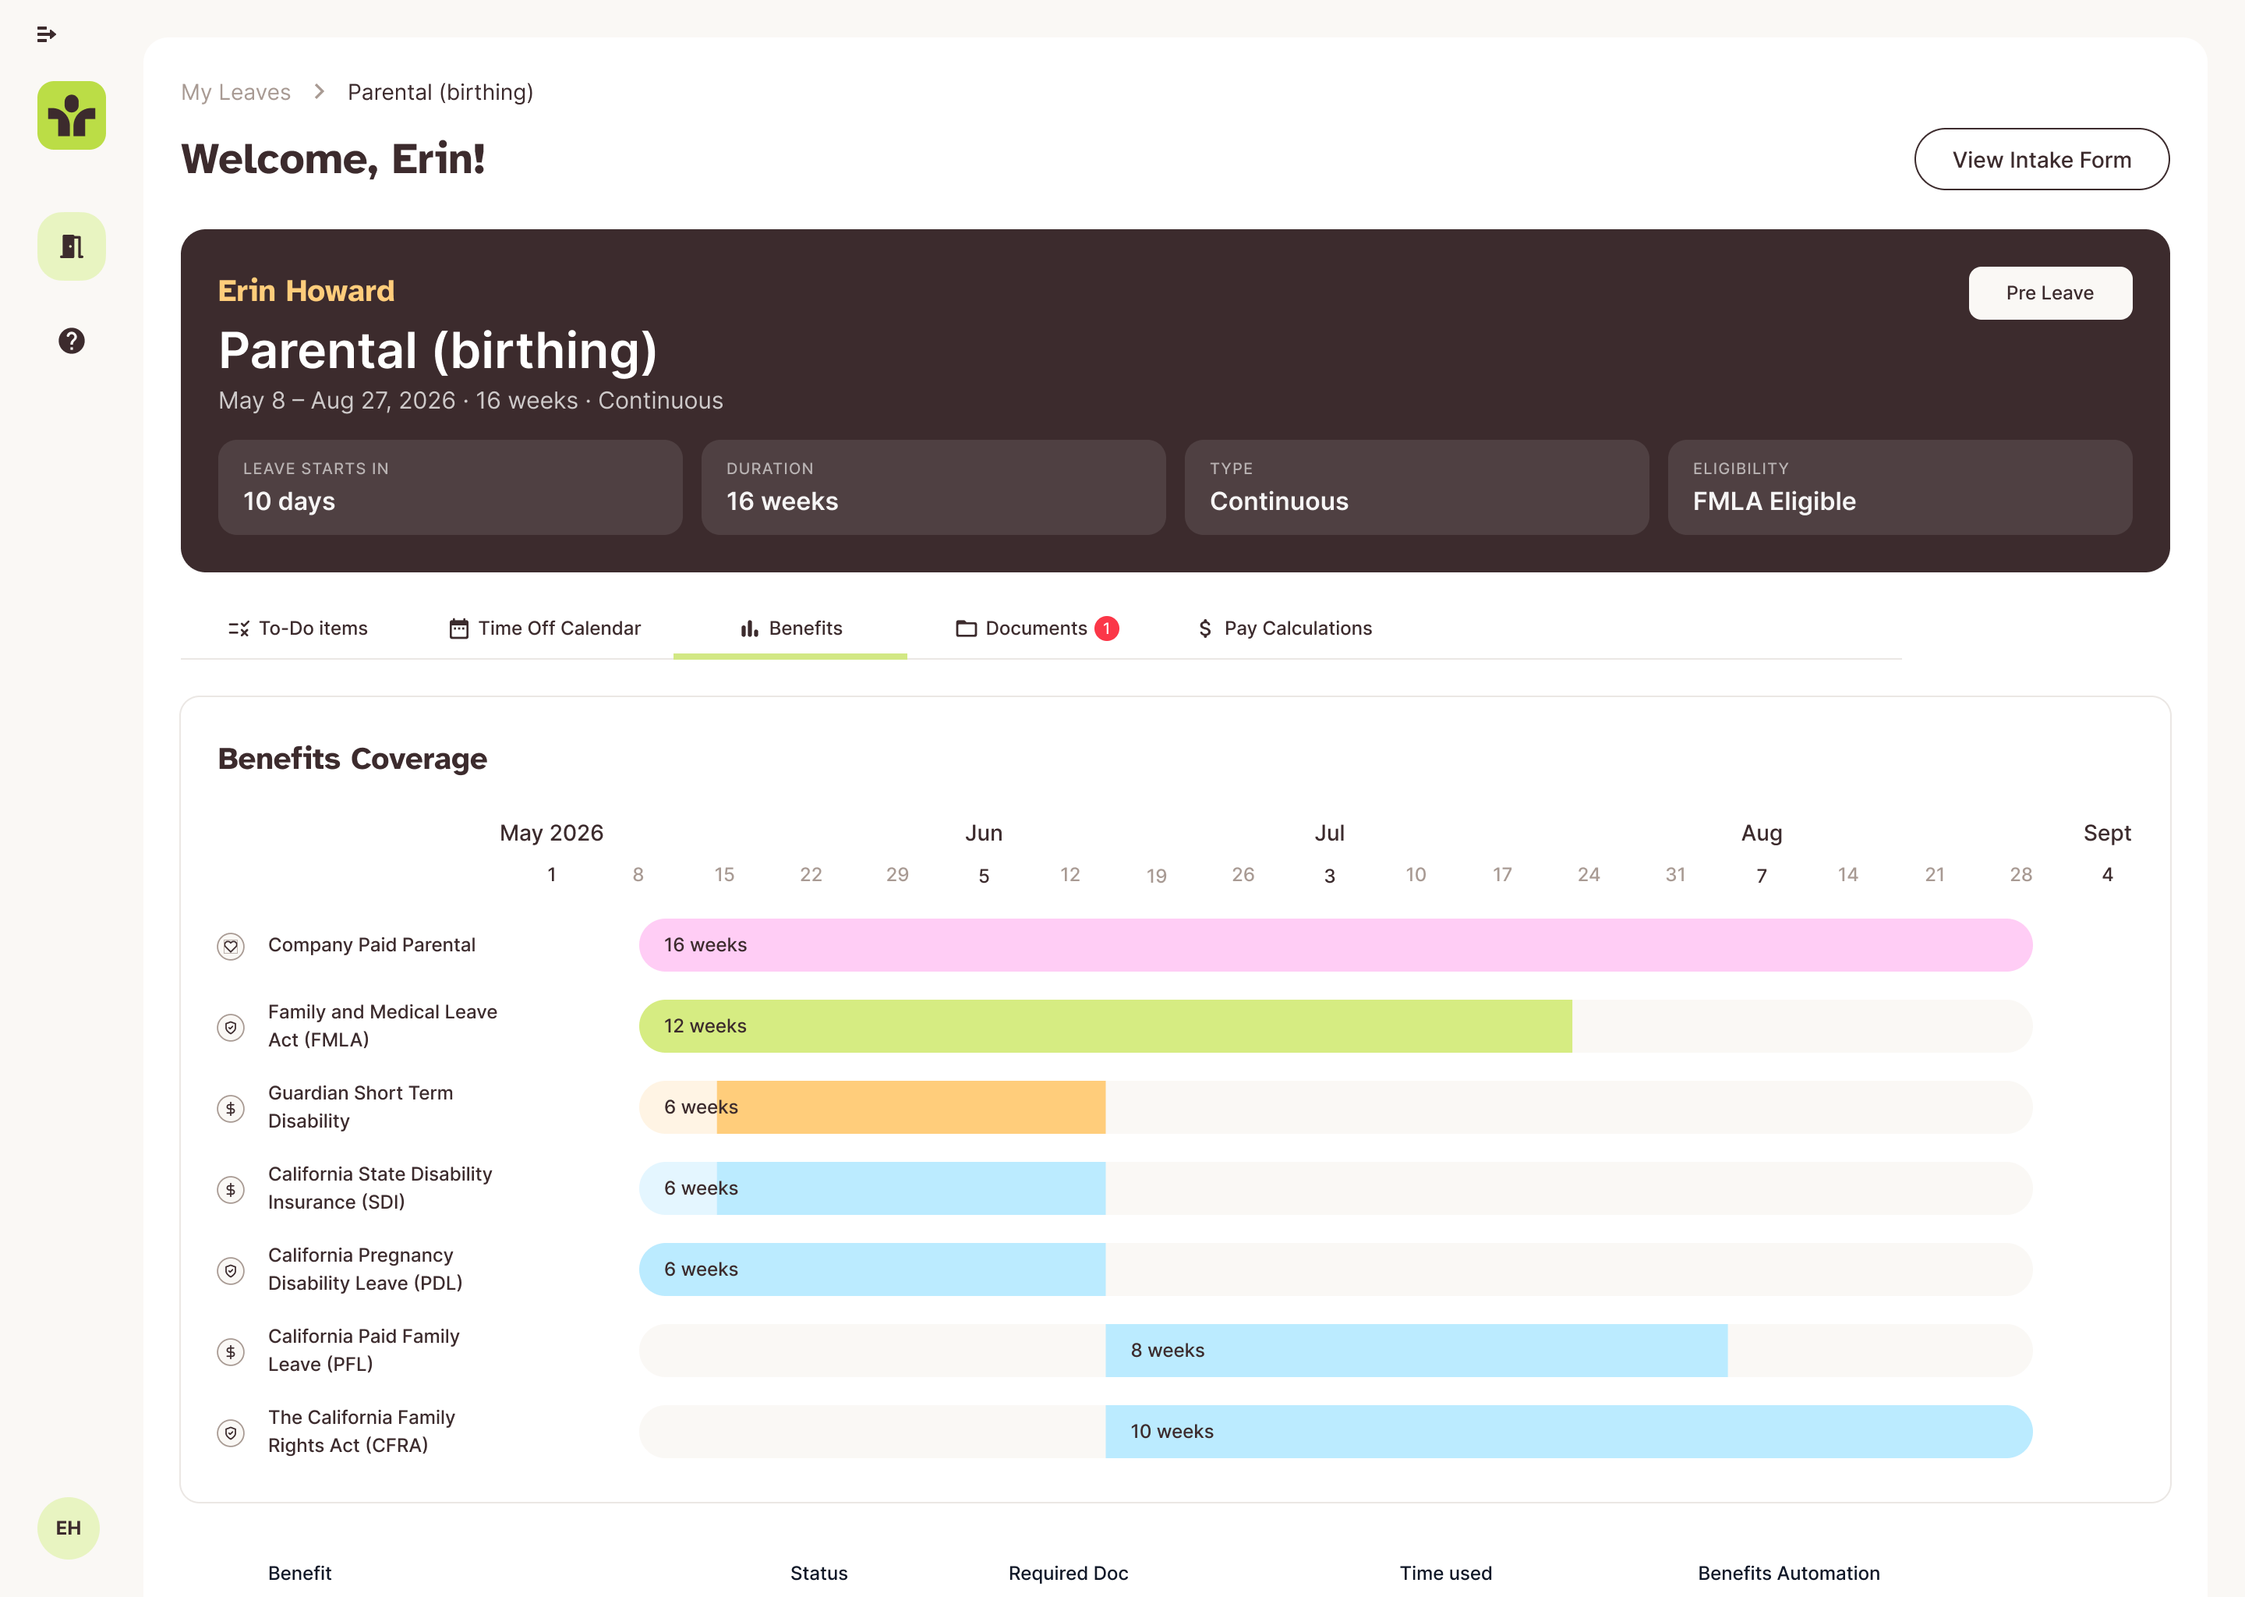Click the Benefits Automation column header
This screenshot has width=2245, height=1597.
click(x=1788, y=1574)
